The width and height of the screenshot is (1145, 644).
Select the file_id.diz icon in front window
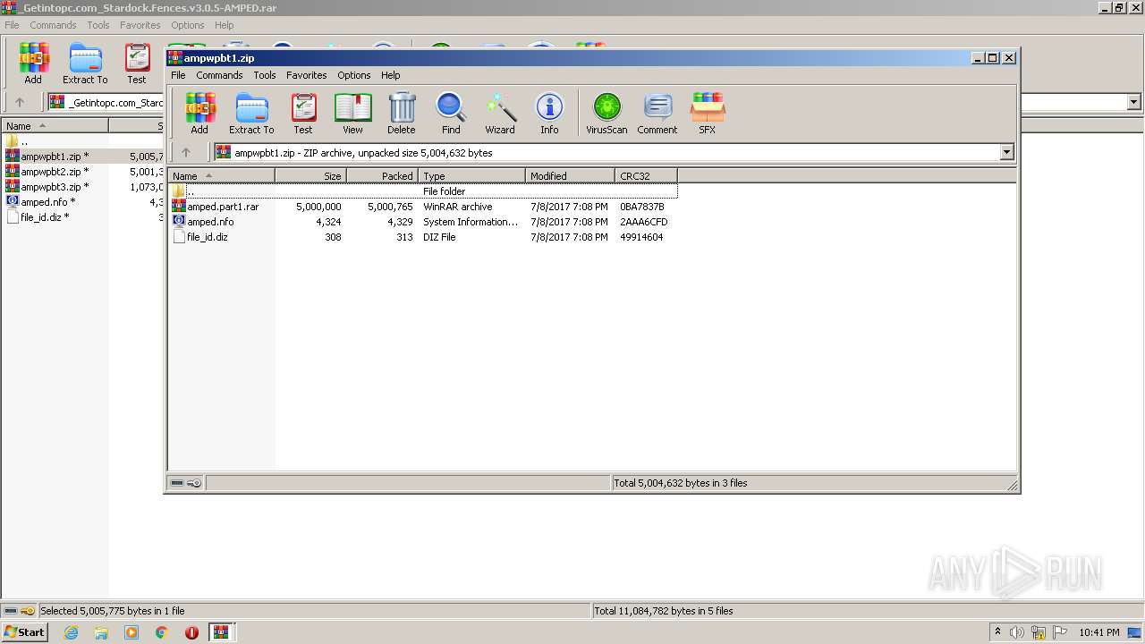point(179,237)
